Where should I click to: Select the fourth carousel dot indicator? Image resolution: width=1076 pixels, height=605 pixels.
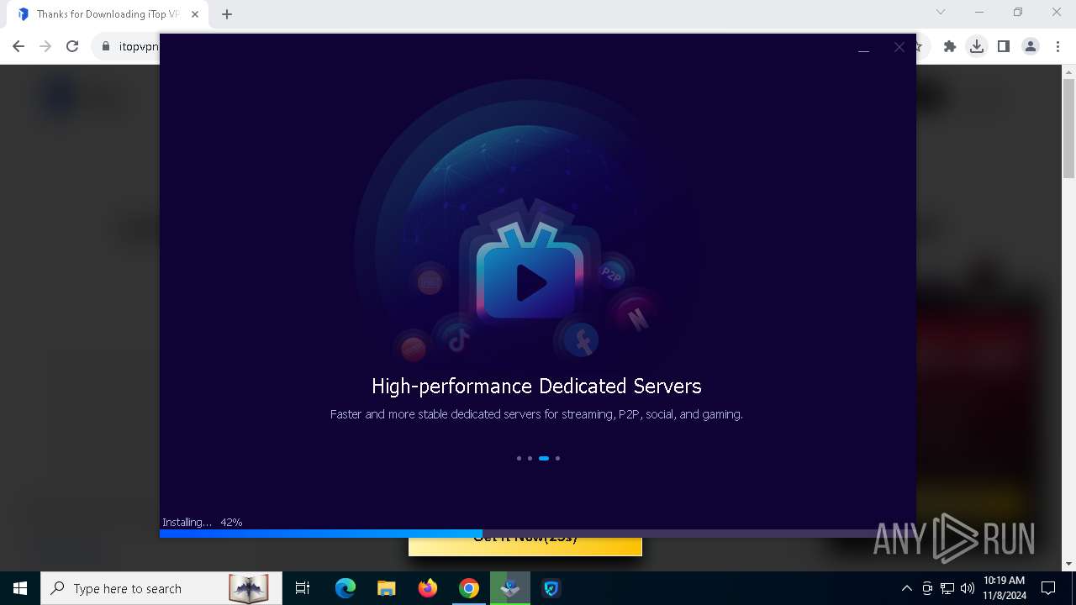[x=557, y=458]
